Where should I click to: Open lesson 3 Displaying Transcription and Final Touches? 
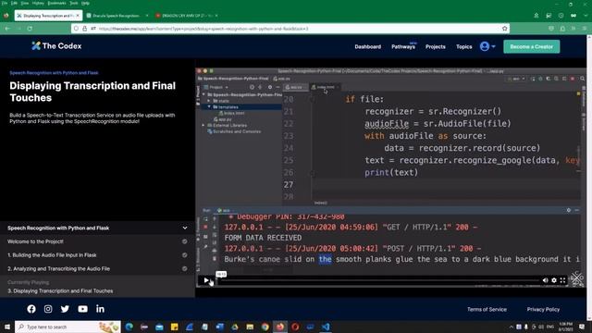tap(60, 291)
